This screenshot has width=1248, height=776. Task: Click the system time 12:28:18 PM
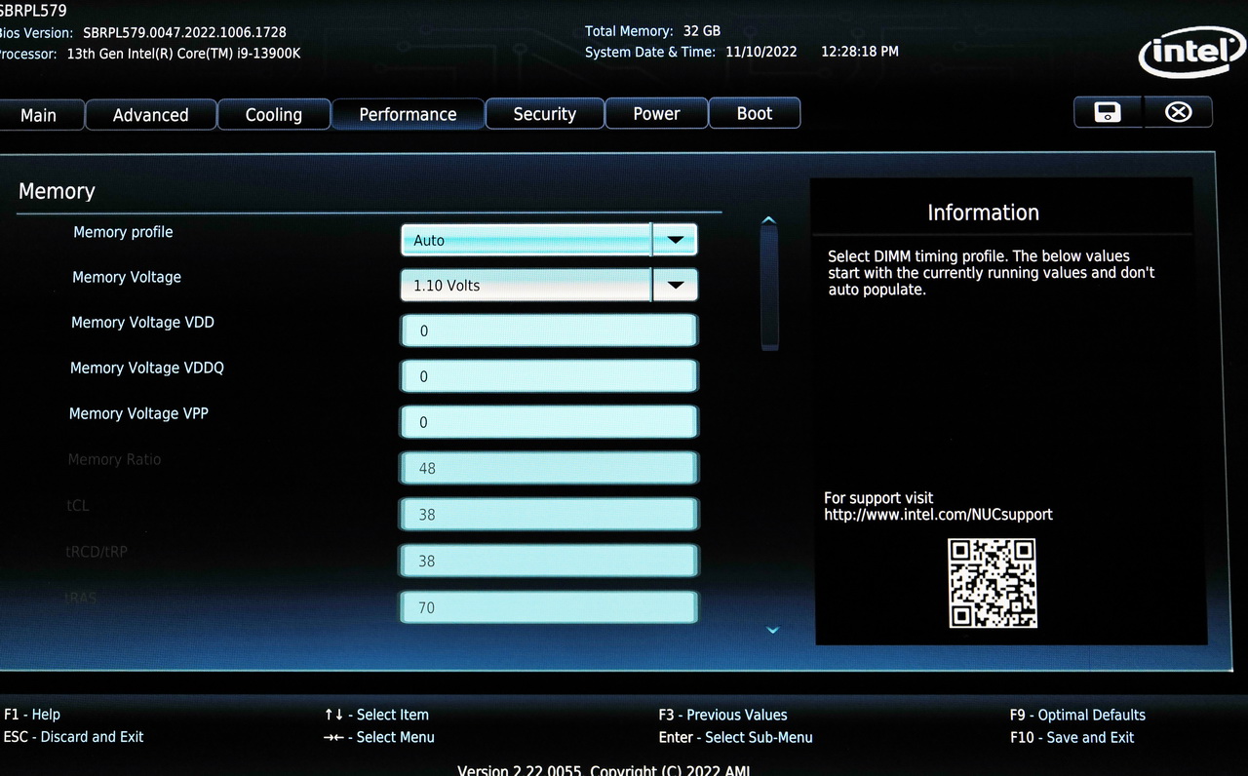(860, 51)
